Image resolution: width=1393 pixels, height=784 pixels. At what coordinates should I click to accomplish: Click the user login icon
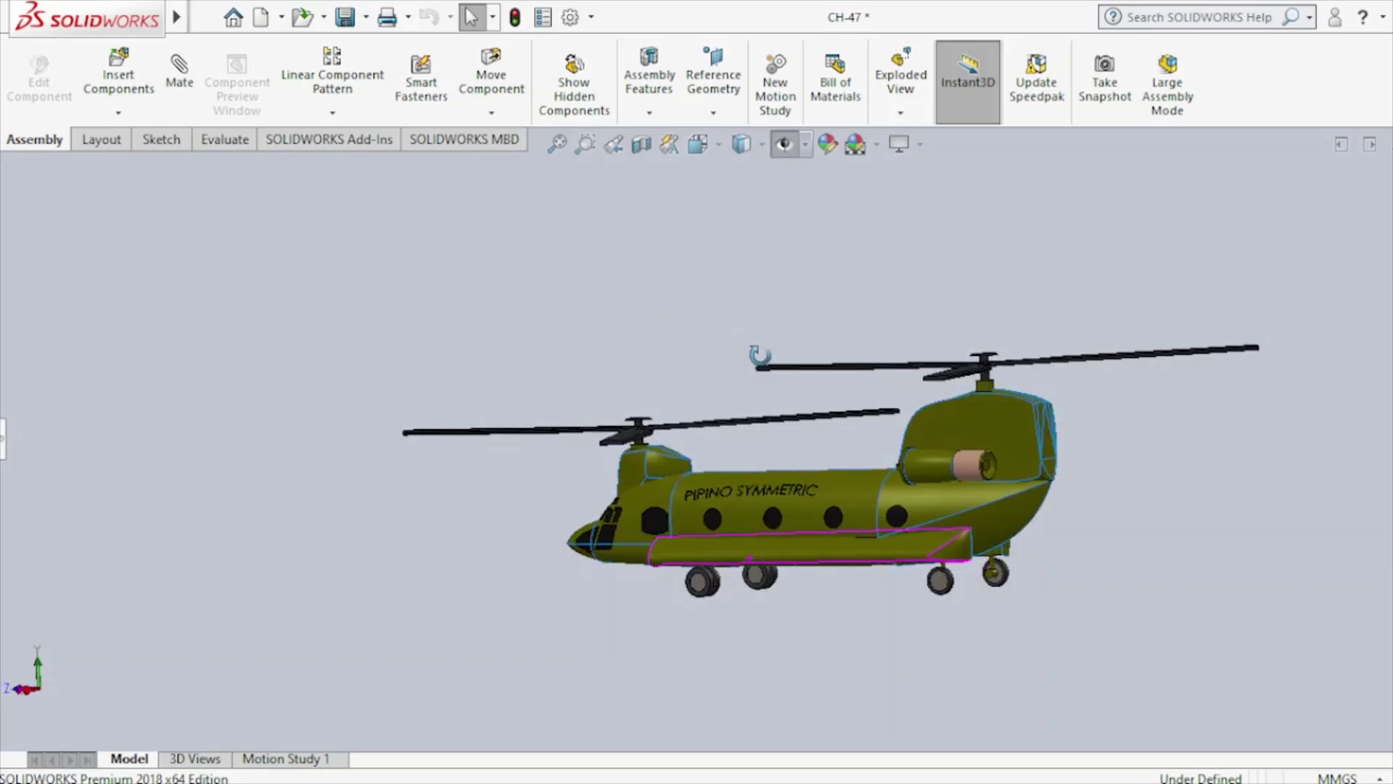[1334, 17]
